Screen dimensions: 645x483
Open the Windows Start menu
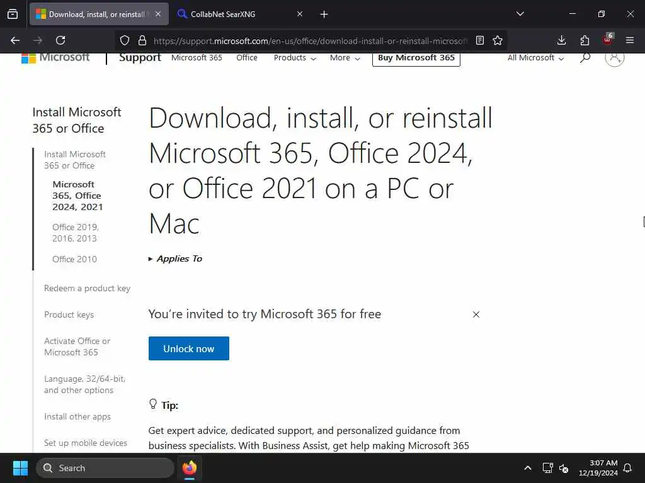click(x=20, y=468)
